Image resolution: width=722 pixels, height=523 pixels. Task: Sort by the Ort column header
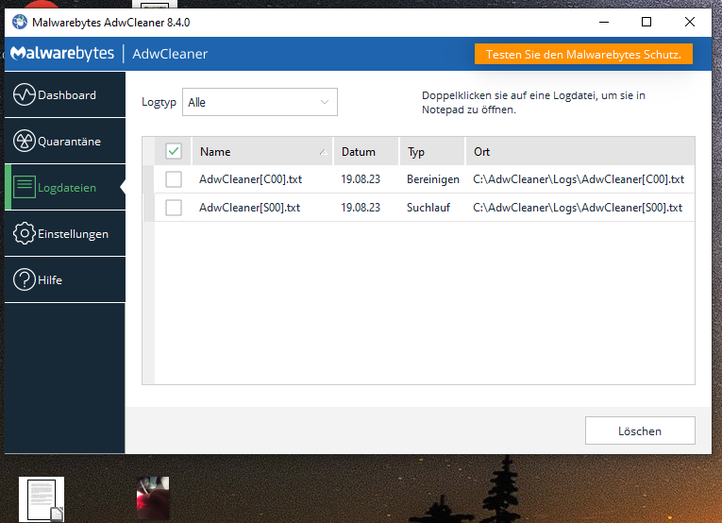[580, 151]
